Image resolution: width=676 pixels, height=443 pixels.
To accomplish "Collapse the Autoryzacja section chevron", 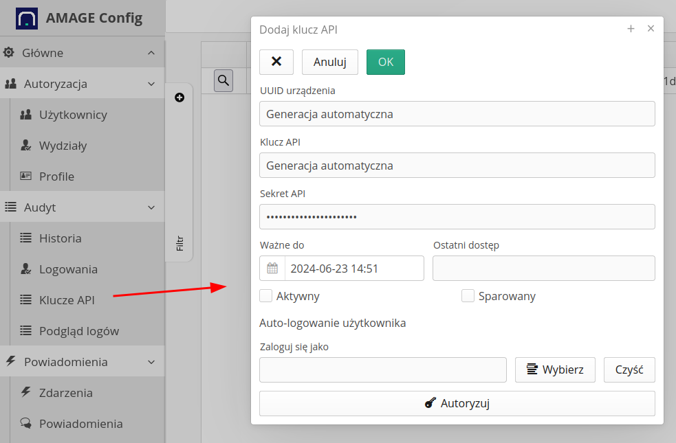I will coord(151,84).
